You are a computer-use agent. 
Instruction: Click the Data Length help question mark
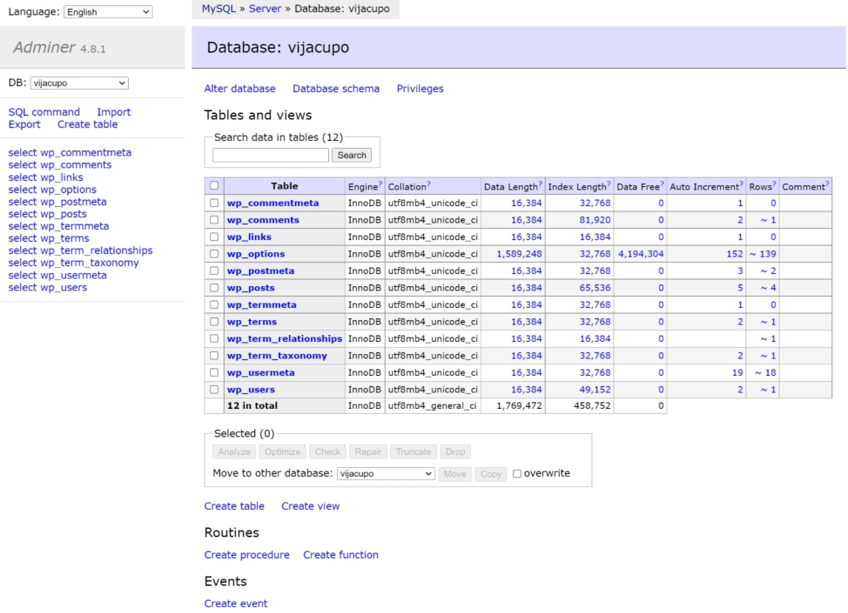(540, 184)
